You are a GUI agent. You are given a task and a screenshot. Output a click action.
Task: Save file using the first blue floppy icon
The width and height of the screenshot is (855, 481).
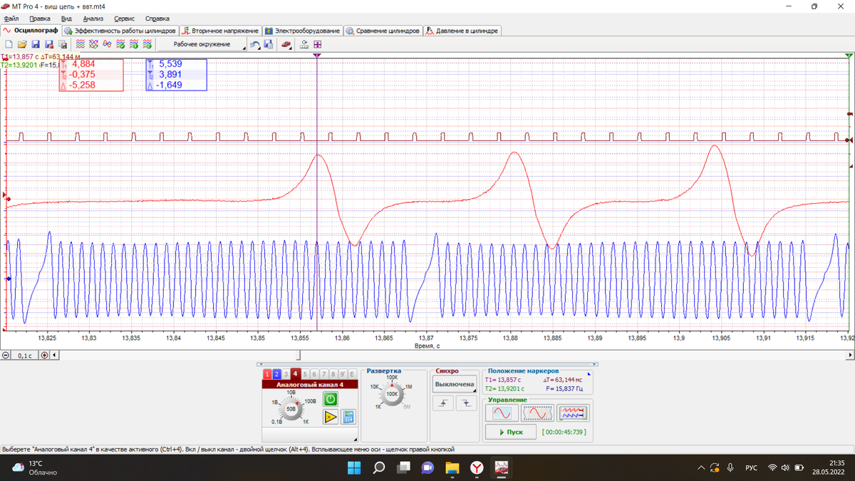click(x=36, y=44)
